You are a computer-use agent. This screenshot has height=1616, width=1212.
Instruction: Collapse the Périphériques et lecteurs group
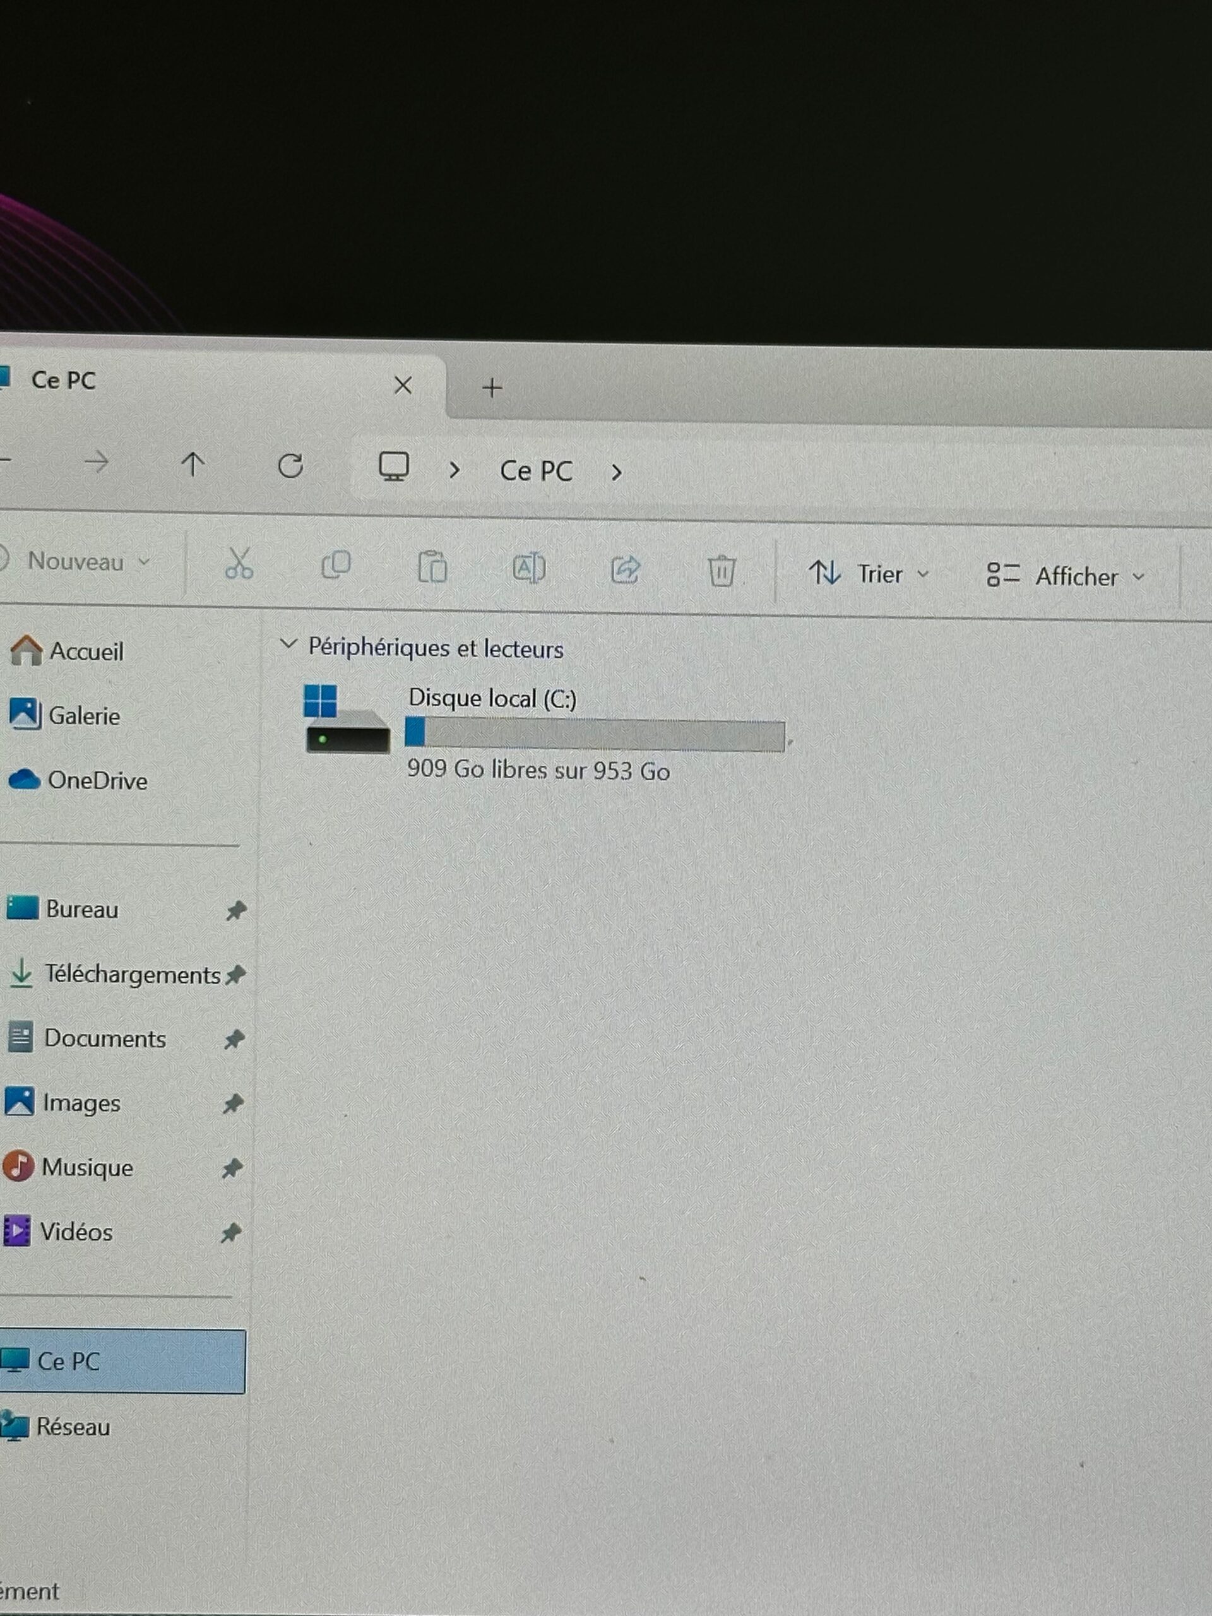point(288,645)
